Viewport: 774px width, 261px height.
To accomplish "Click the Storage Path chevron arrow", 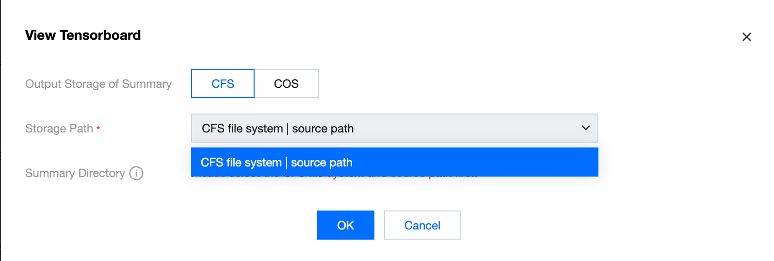I will pyautogui.click(x=586, y=128).
